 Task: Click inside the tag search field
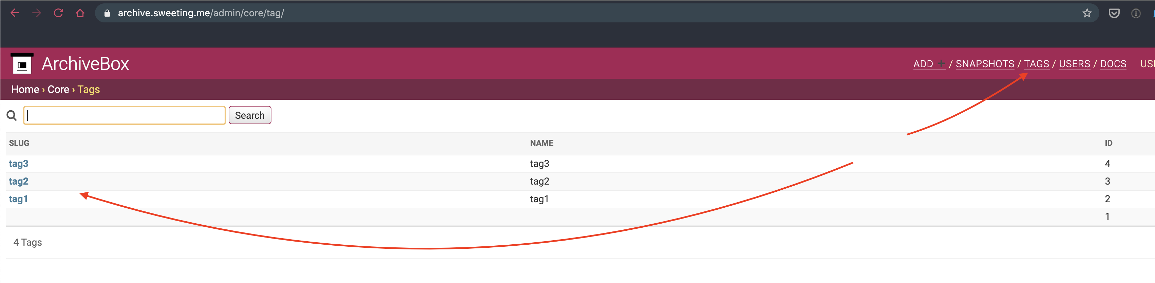point(124,115)
